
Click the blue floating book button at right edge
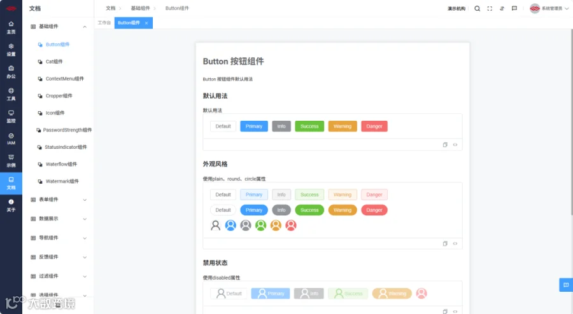pyautogui.click(x=566, y=285)
